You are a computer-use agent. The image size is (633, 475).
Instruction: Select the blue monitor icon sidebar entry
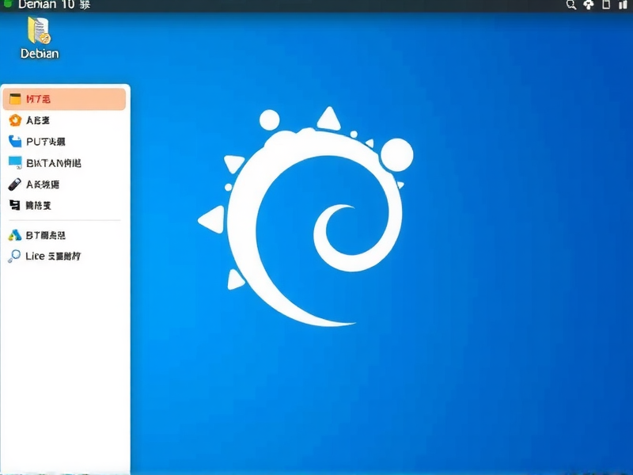[15, 163]
